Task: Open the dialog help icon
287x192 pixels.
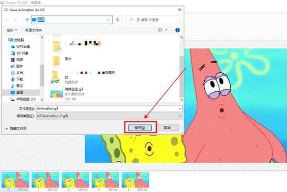Action: coord(177,30)
